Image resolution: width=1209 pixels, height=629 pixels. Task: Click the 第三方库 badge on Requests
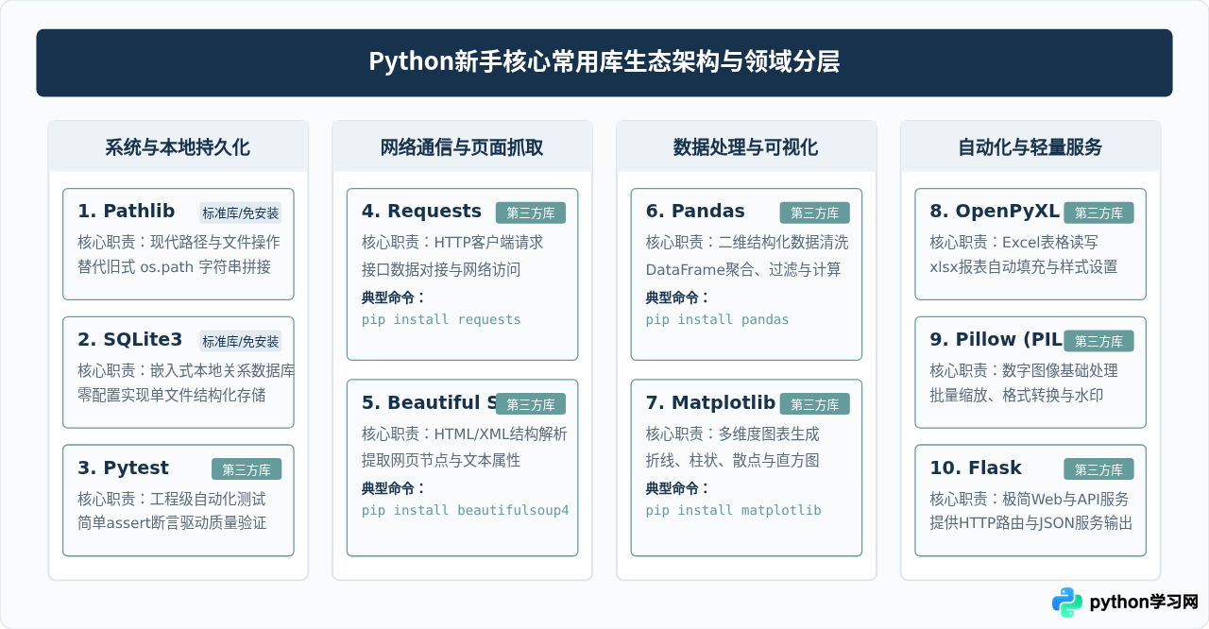pyautogui.click(x=531, y=212)
